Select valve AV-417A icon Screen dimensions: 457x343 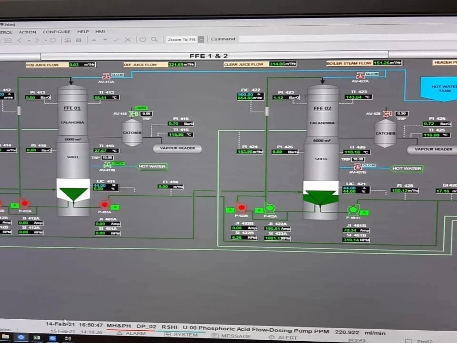(x=106, y=76)
